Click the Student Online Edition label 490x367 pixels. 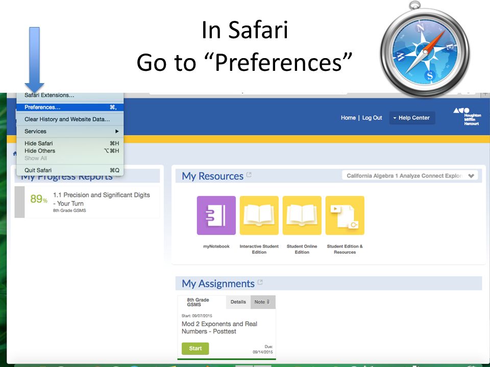pos(302,249)
